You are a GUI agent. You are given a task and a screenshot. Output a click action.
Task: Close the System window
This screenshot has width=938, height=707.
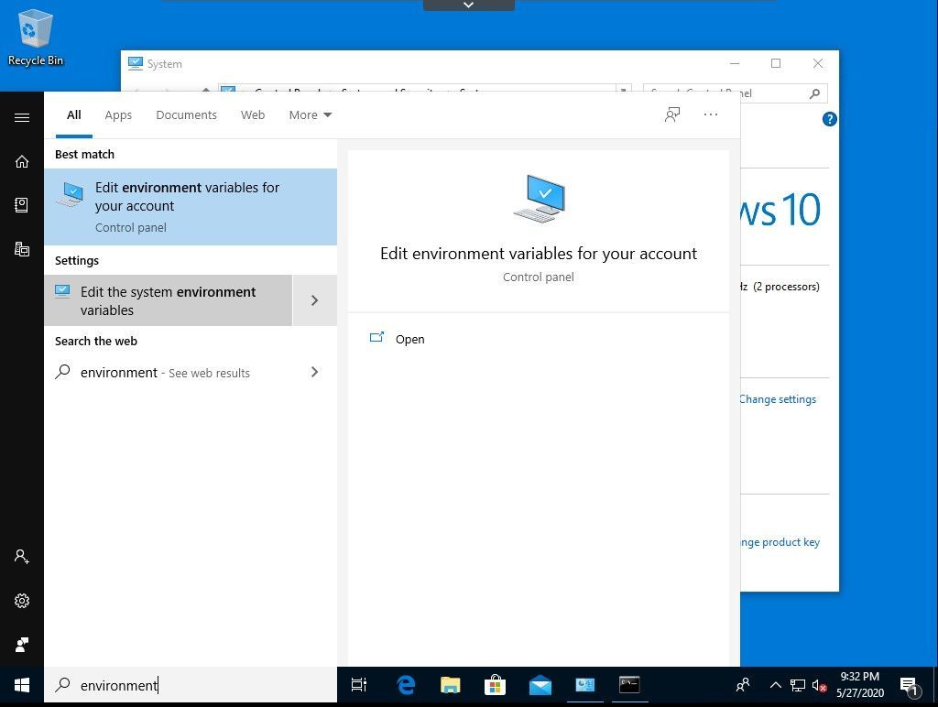pyautogui.click(x=818, y=63)
